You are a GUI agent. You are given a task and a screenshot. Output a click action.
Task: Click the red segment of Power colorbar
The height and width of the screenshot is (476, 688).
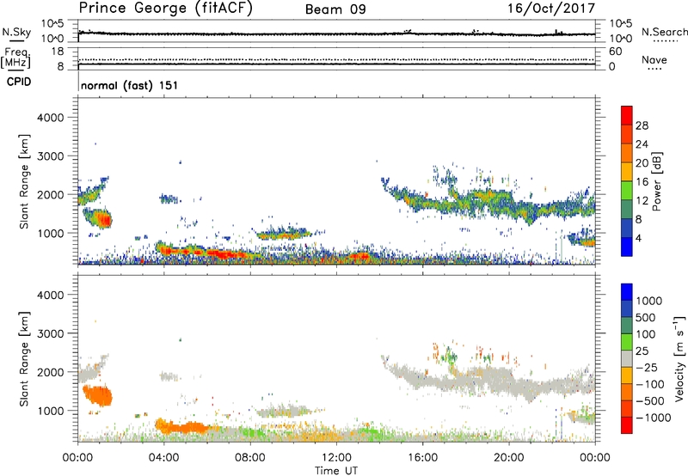pyautogui.click(x=627, y=115)
